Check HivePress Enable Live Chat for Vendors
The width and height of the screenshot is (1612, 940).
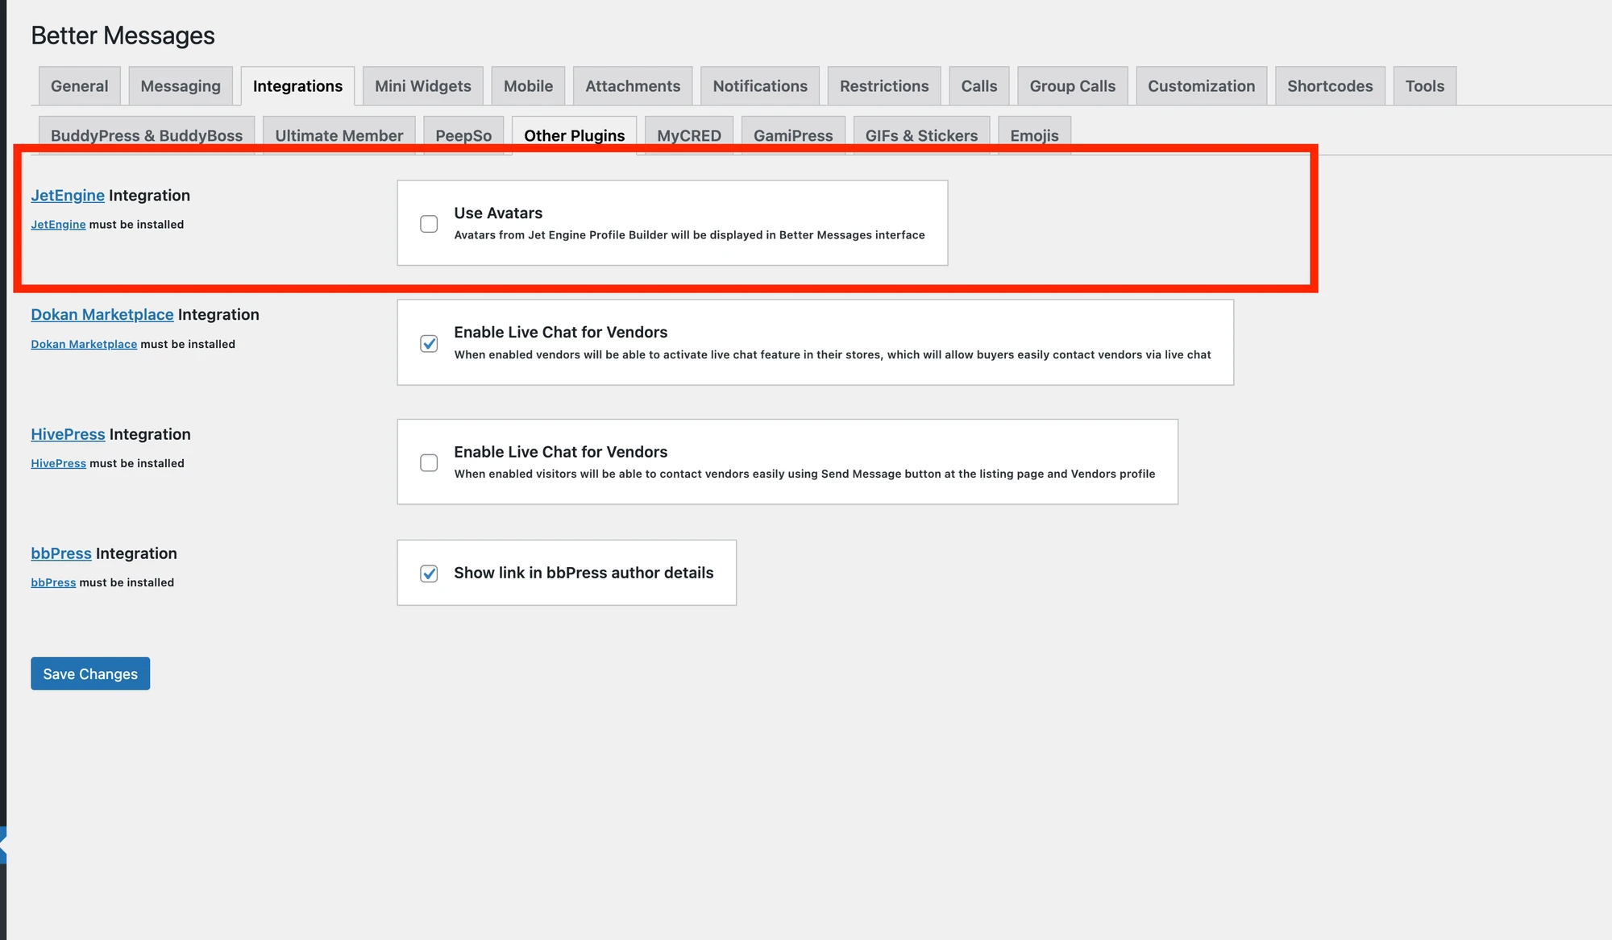pos(429,463)
